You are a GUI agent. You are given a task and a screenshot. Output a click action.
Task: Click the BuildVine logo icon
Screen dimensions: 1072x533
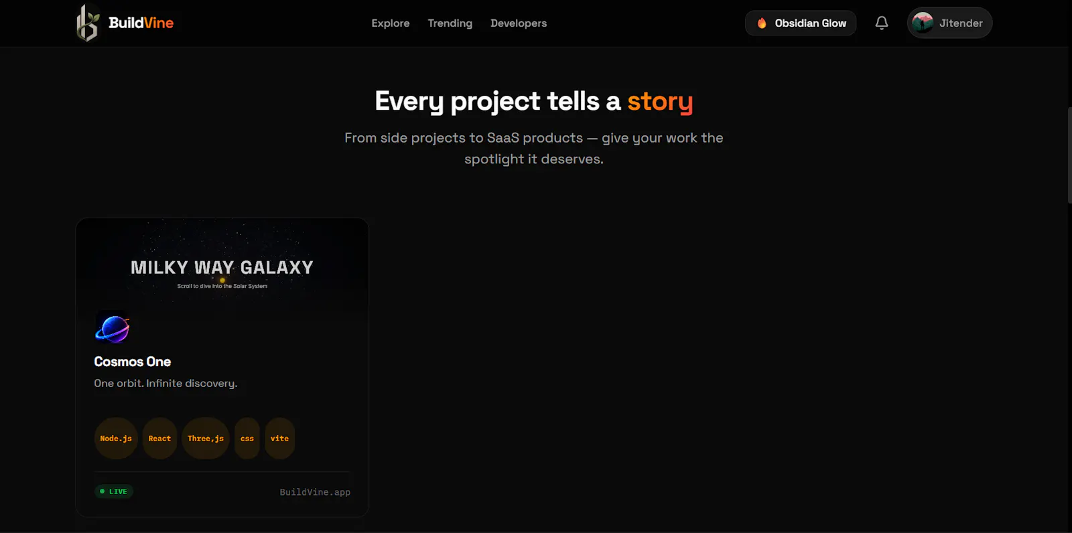tap(88, 23)
